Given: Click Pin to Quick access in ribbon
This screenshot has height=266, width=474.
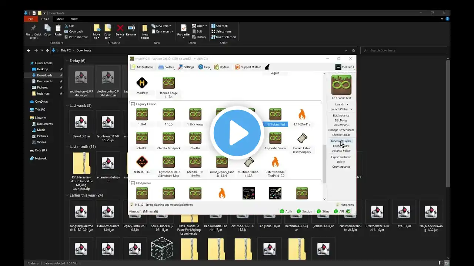Looking at the screenshot, I should [x=34, y=31].
